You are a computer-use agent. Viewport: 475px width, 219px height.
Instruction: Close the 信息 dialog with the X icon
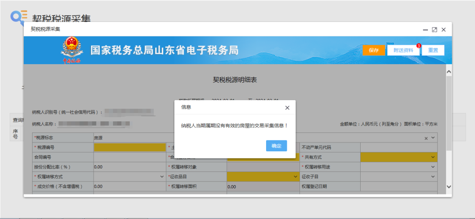(287, 108)
